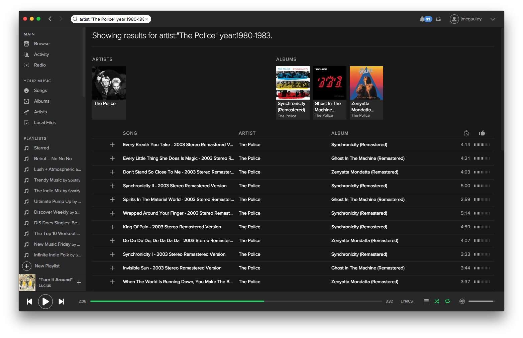Screen dimensions: 523x338
Task: Add Every Little Thing She Does Is Magic
Action: click(112, 158)
